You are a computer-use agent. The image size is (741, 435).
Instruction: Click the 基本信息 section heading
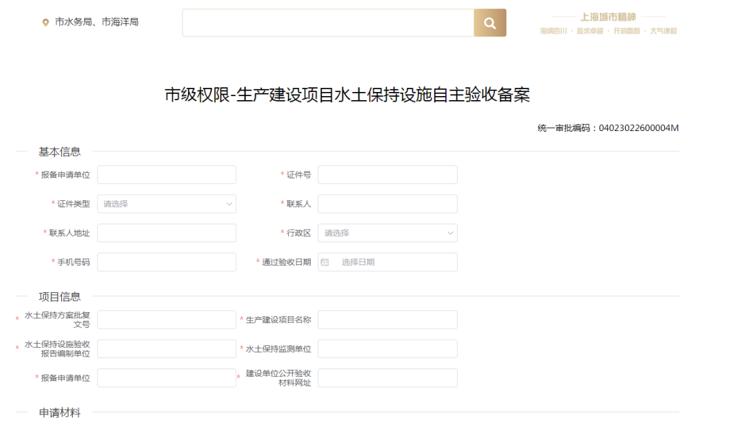[x=60, y=152]
